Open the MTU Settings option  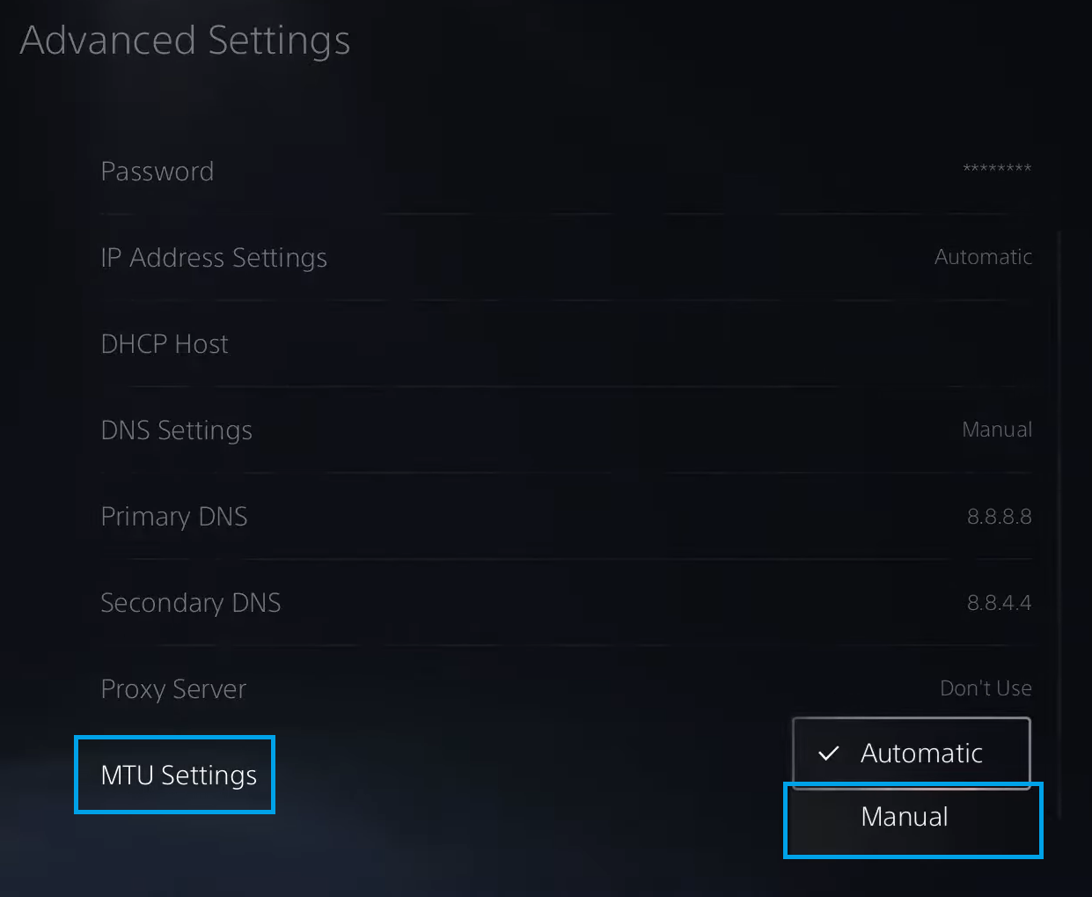[179, 775]
